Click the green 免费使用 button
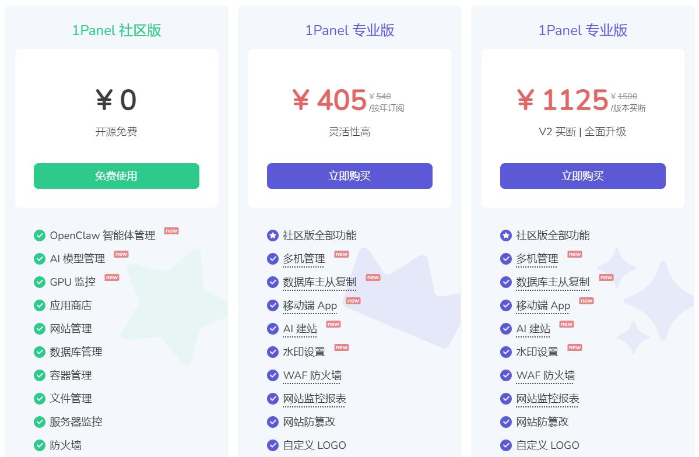699x457 pixels. coord(117,176)
